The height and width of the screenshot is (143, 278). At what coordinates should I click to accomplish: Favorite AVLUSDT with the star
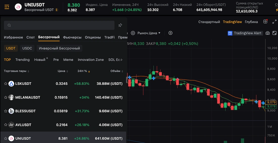(6, 125)
